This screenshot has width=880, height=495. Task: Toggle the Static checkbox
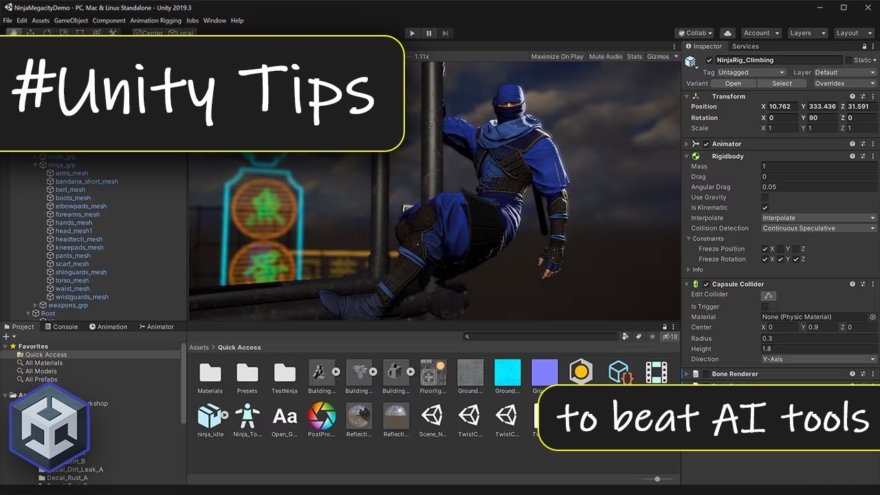point(848,60)
